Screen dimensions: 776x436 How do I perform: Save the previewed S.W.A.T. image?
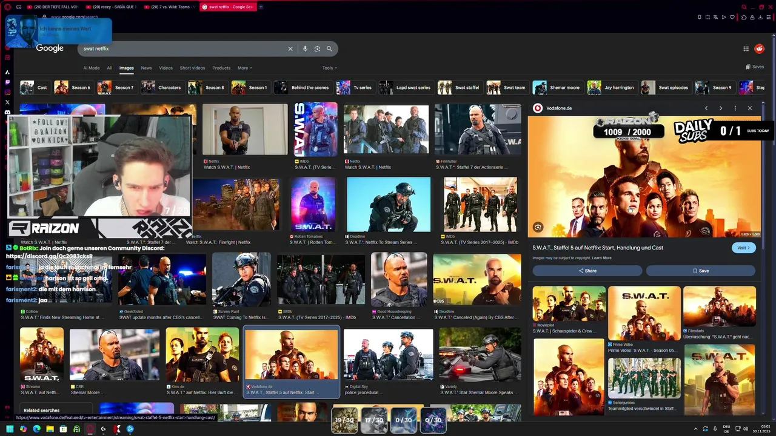[x=700, y=271]
